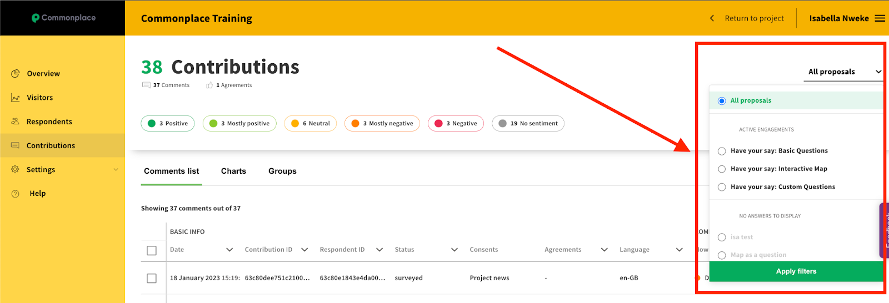Open the Help menu item
Screen dimensions: 889x303
[x=38, y=194]
